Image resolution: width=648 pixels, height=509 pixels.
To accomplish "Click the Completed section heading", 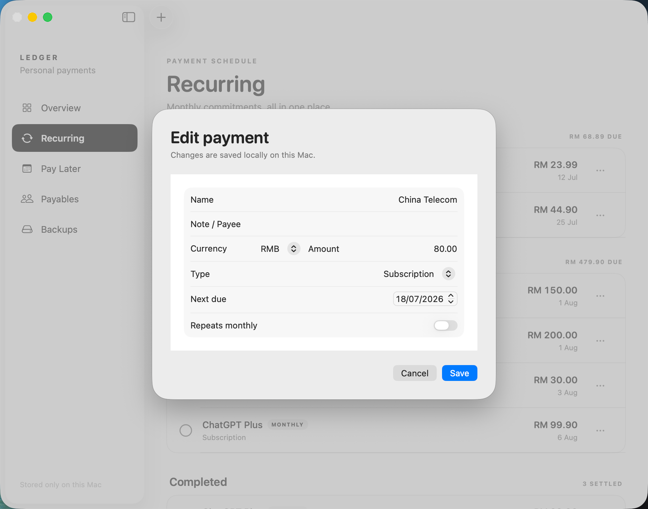I will [198, 482].
